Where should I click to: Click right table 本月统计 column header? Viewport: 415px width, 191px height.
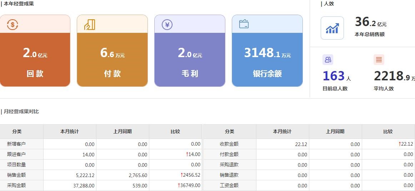click(282, 131)
